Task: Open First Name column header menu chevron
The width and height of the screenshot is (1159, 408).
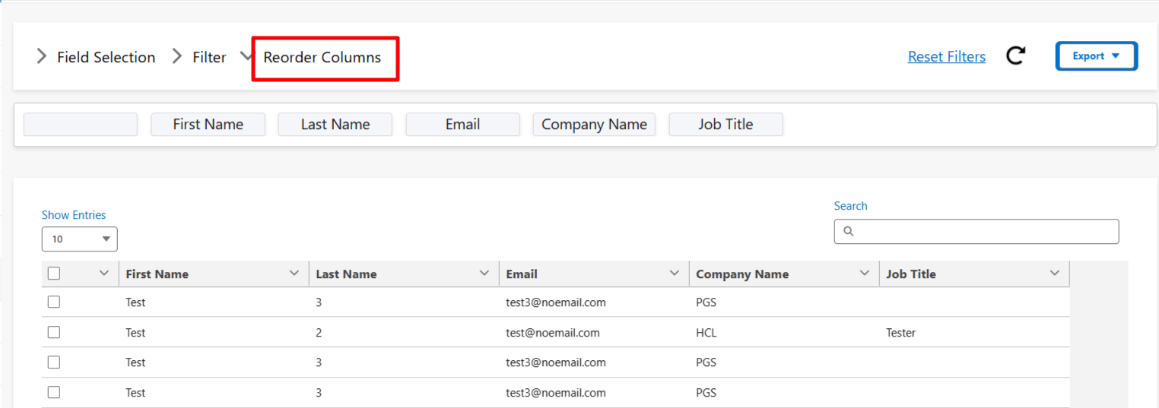Action: coord(294,274)
